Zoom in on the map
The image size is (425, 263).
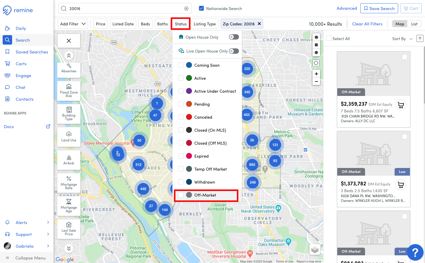tap(316, 74)
